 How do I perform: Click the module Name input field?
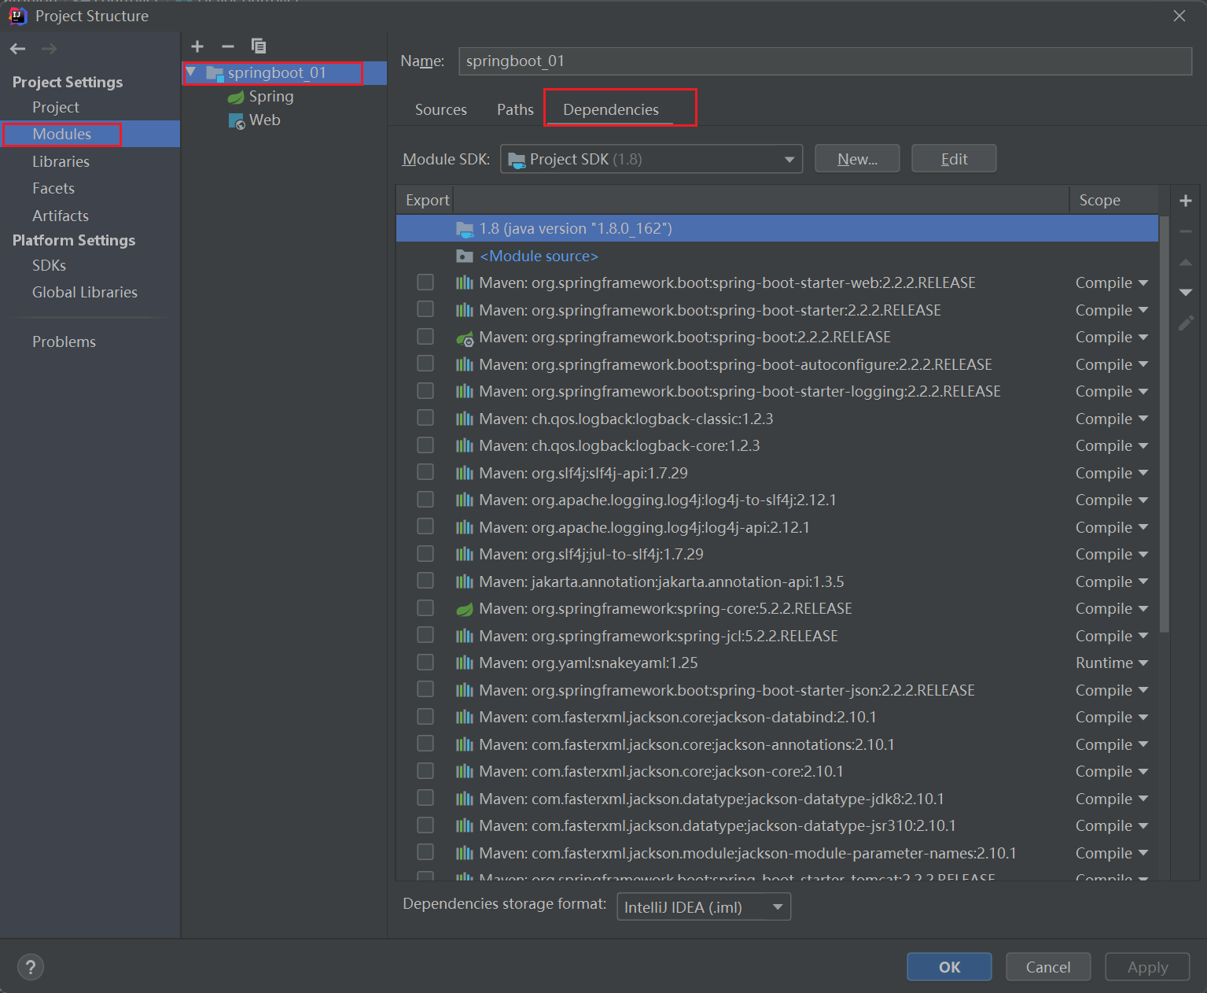(825, 61)
